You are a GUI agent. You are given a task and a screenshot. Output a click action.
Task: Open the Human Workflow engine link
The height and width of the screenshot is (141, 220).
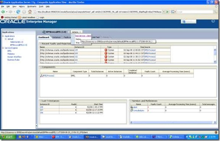[x=14, y=57]
